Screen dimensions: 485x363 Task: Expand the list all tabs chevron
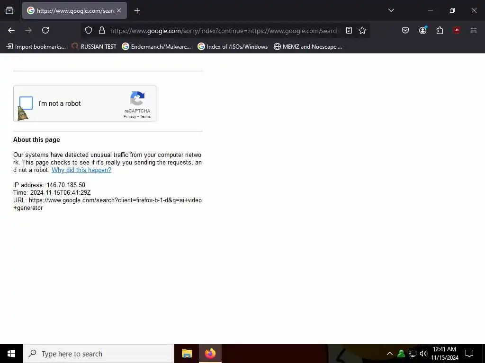click(391, 10)
